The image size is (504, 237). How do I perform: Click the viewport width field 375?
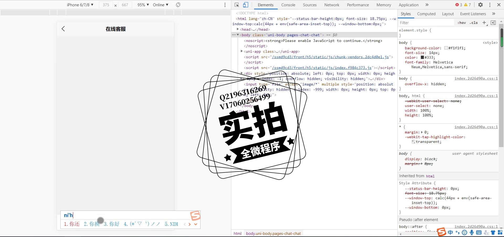106,5
